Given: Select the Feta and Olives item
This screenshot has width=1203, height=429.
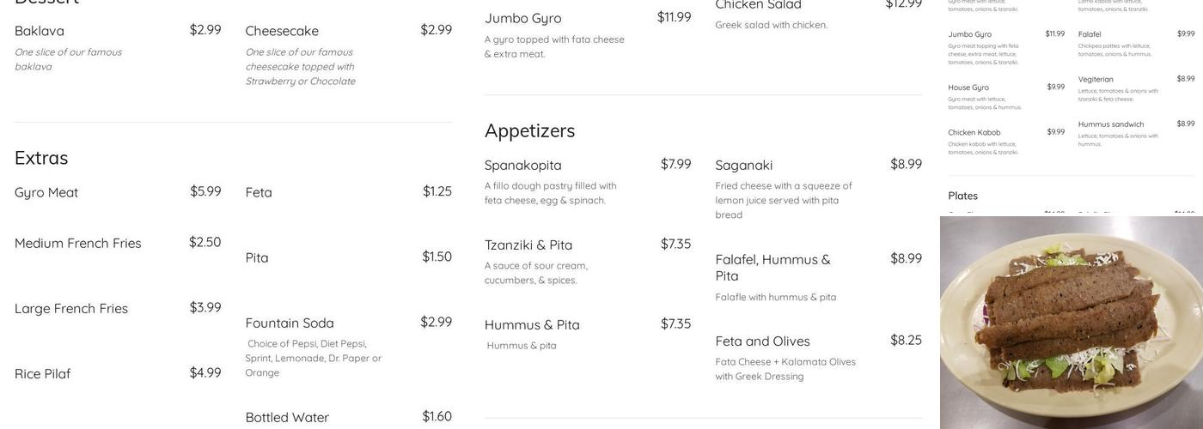Looking at the screenshot, I should tap(763, 341).
